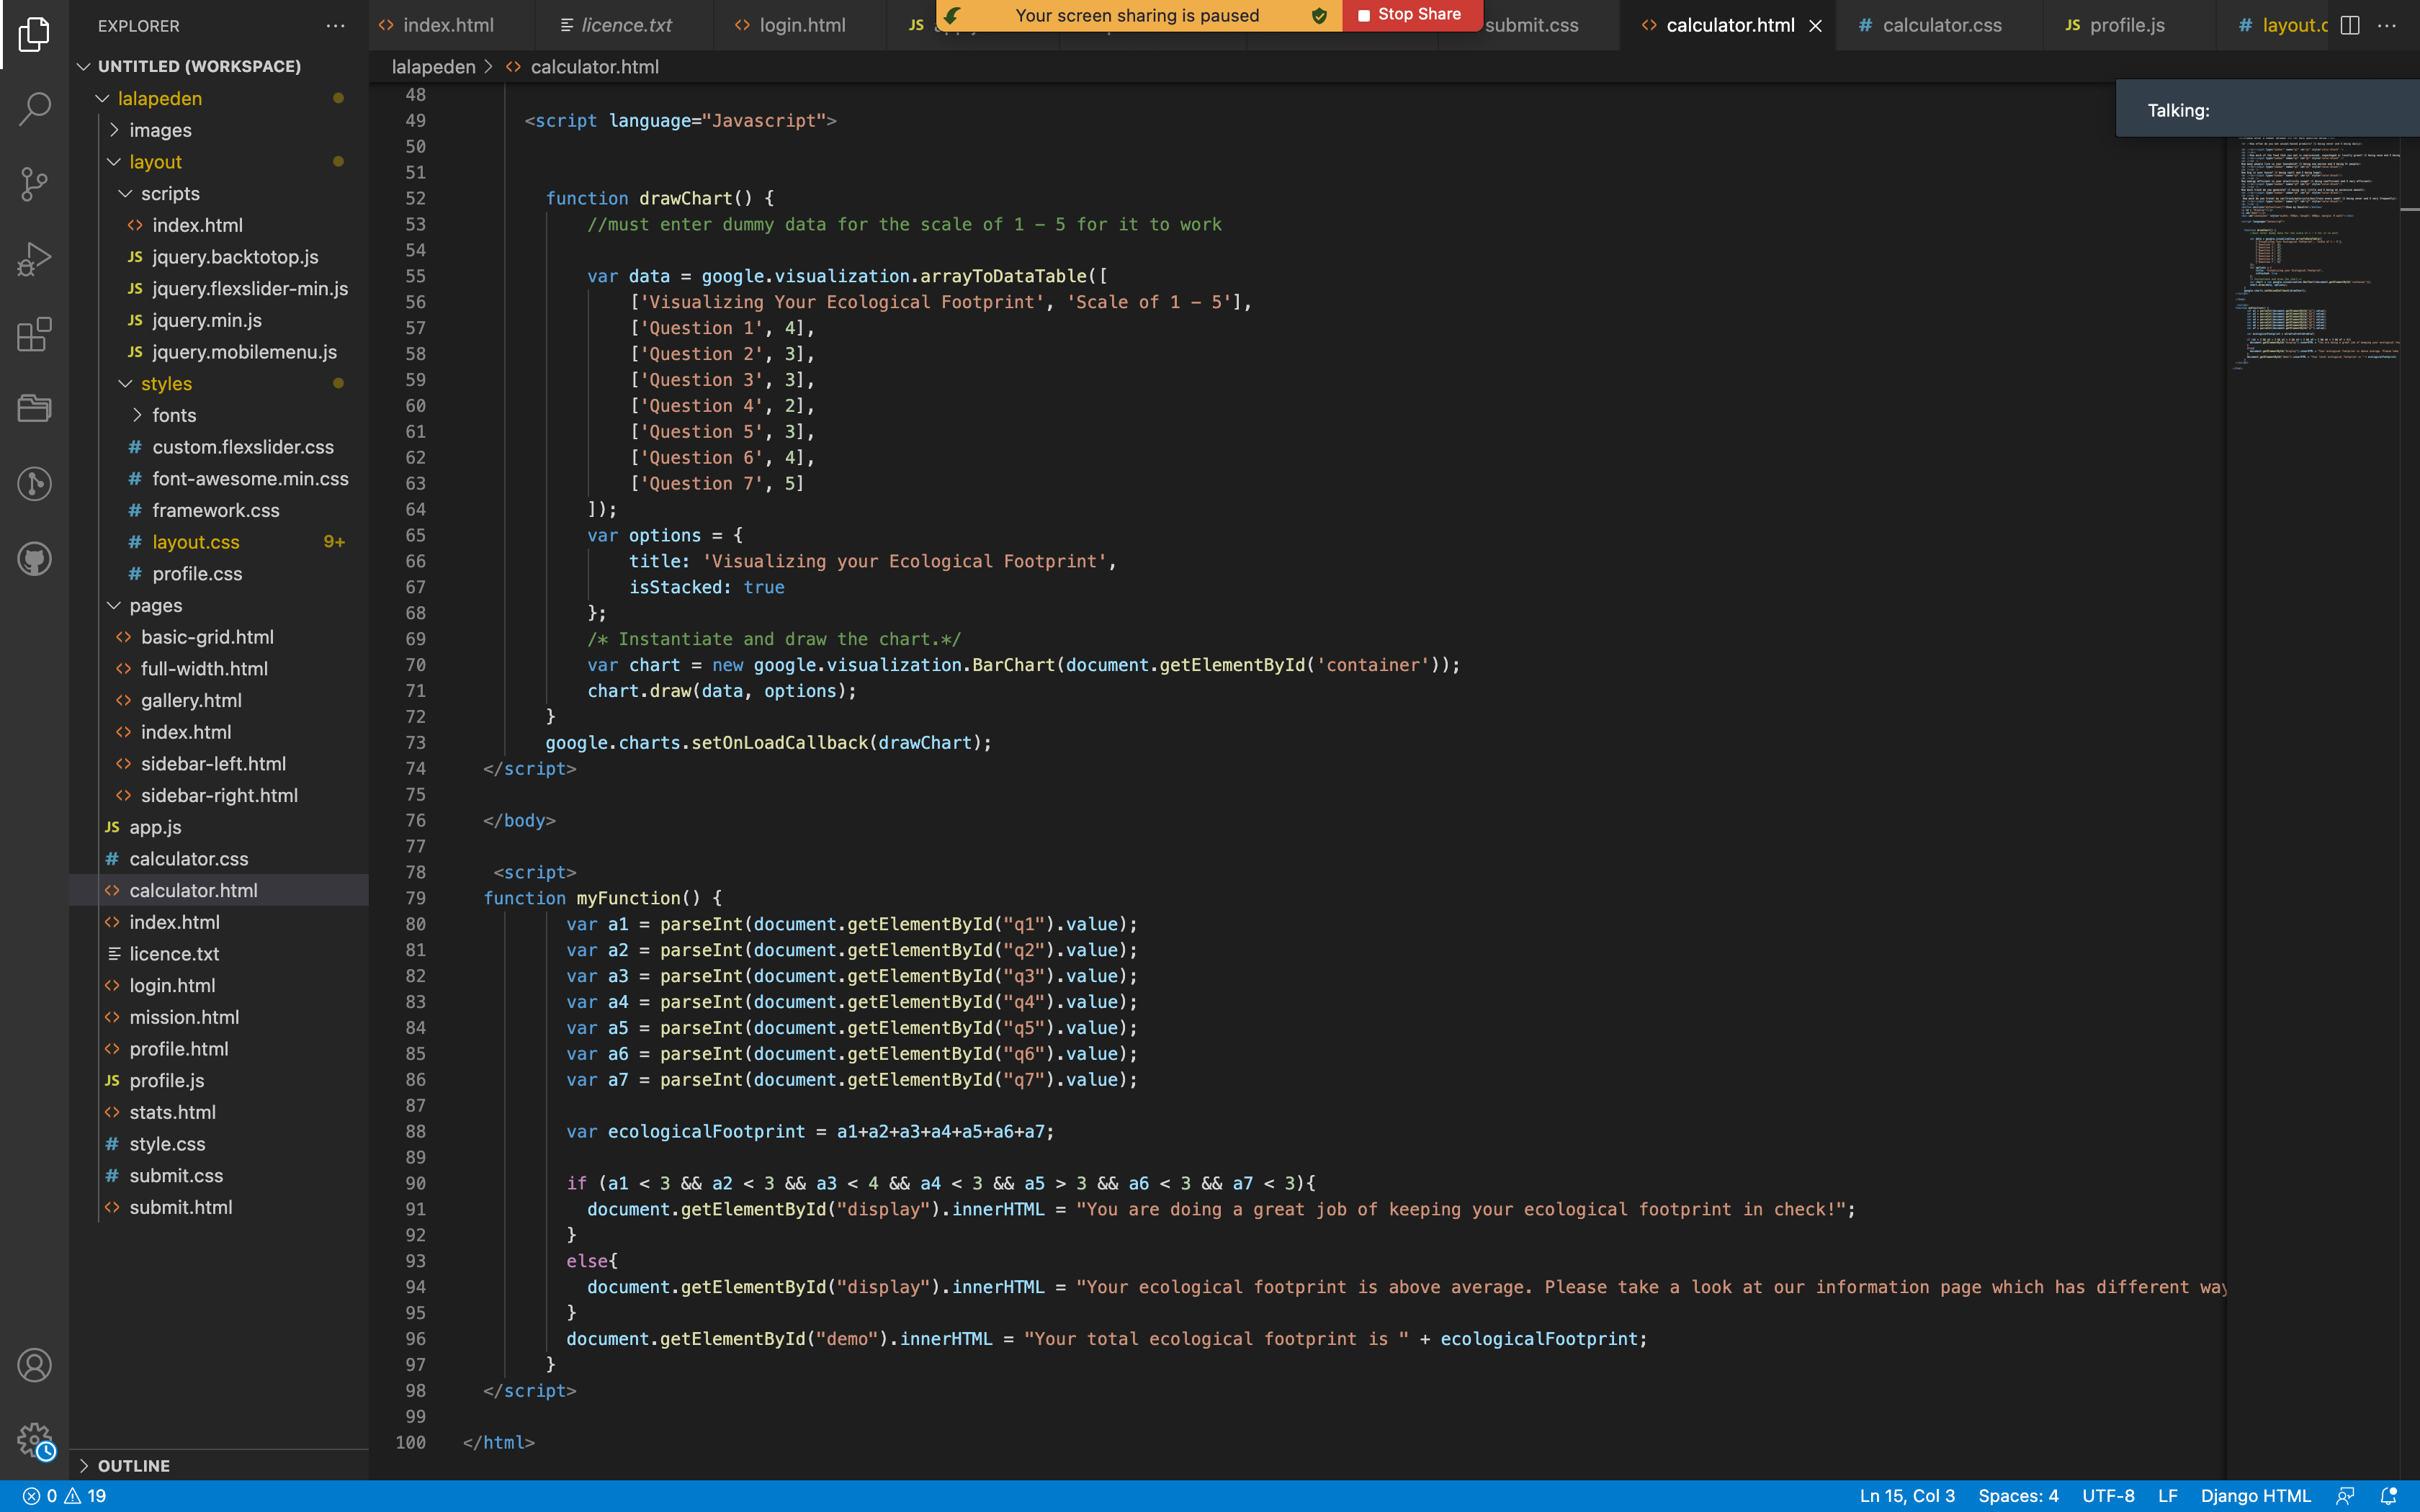Image resolution: width=2420 pixels, height=1512 pixels.
Task: Click the Stop Share button
Action: 1410,15
